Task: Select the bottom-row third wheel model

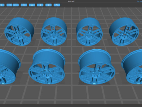Action: [97, 67]
